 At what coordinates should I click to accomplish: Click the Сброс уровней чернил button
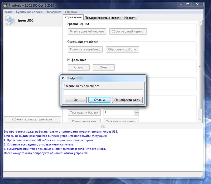[x=128, y=31]
